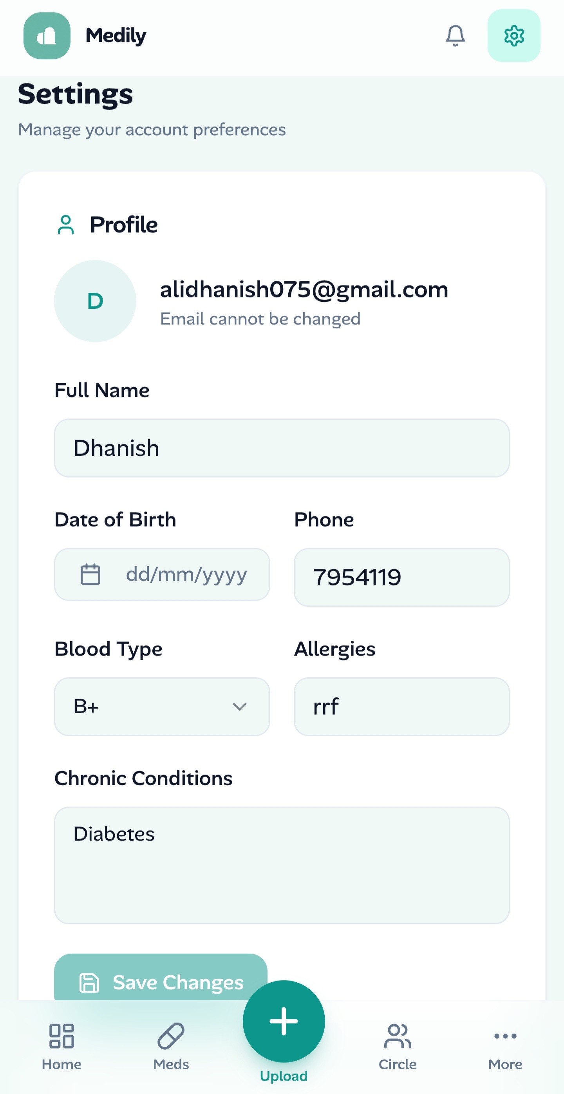Open the Home tab
The height and width of the screenshot is (1094, 564).
click(x=61, y=1045)
